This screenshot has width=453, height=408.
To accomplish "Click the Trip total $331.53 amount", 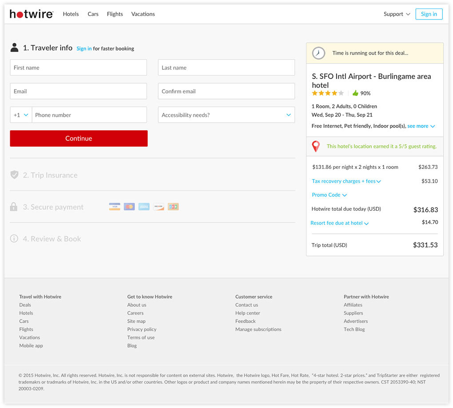I will [x=425, y=245].
